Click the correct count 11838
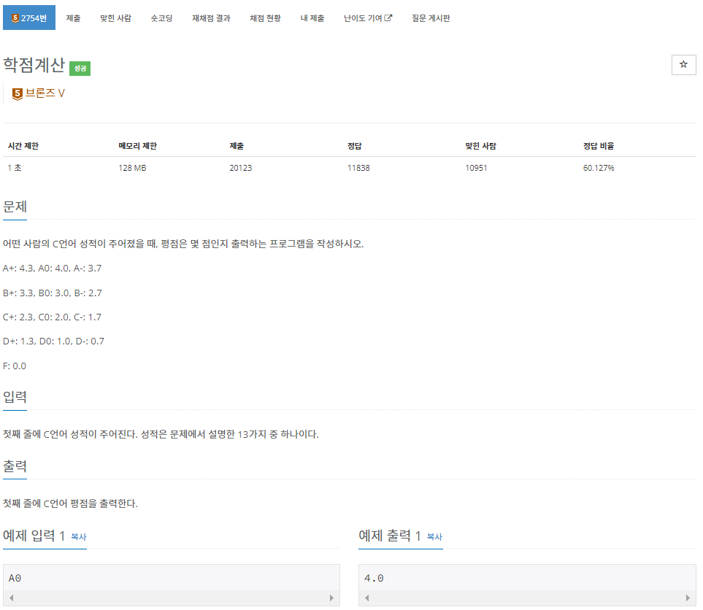Image resolution: width=703 pixels, height=610 pixels. pyautogui.click(x=358, y=168)
